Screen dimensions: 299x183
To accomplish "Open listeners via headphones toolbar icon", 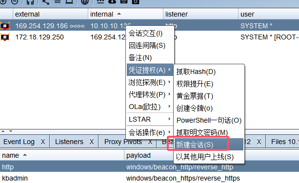I will [30, 2].
